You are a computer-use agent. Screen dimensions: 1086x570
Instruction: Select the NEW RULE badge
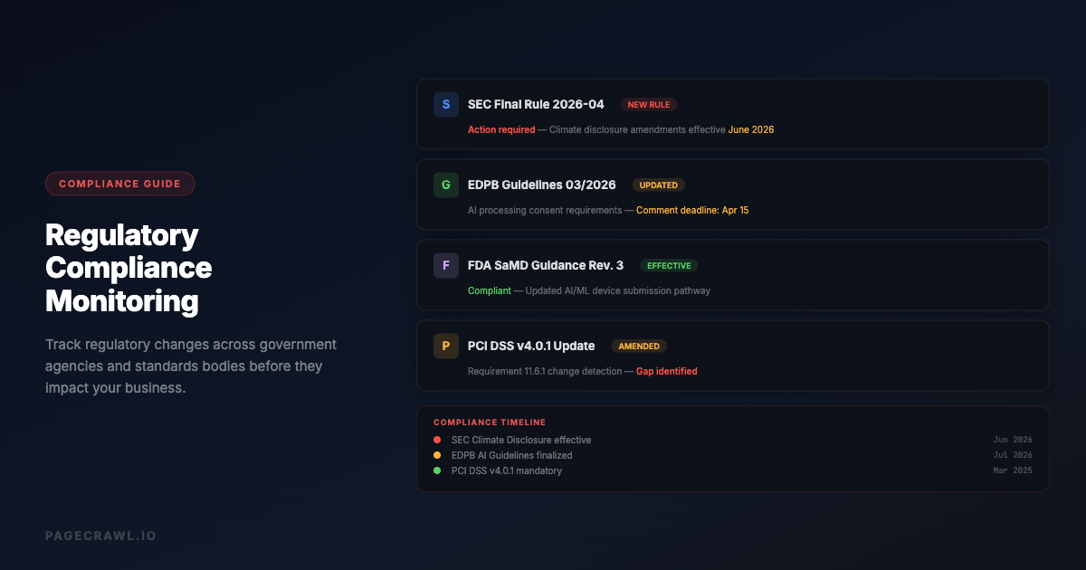pyautogui.click(x=648, y=105)
